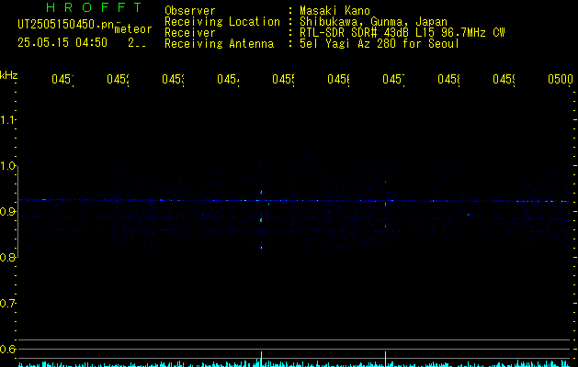Select the RTL-SDR SDR# 43dB receiver description
This screenshot has height=367, width=578.
(x=402, y=33)
